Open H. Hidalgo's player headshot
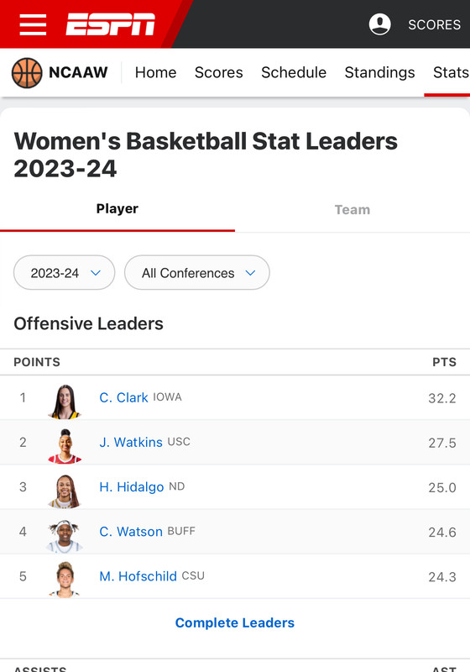This screenshot has width=470, height=672. (65, 491)
